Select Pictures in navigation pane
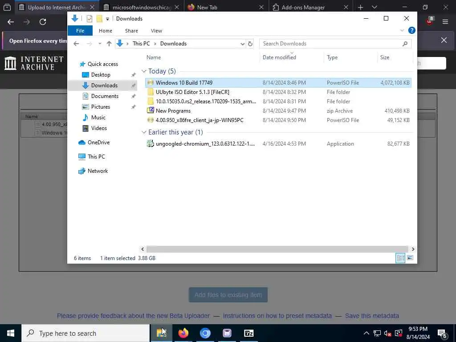This screenshot has width=456, height=342. pos(100,107)
